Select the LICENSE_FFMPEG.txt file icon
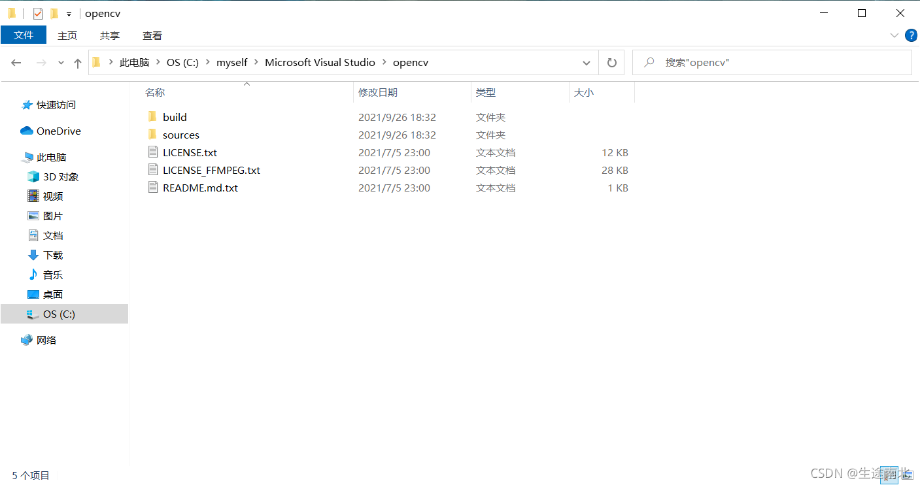The image size is (920, 485). coord(153,170)
